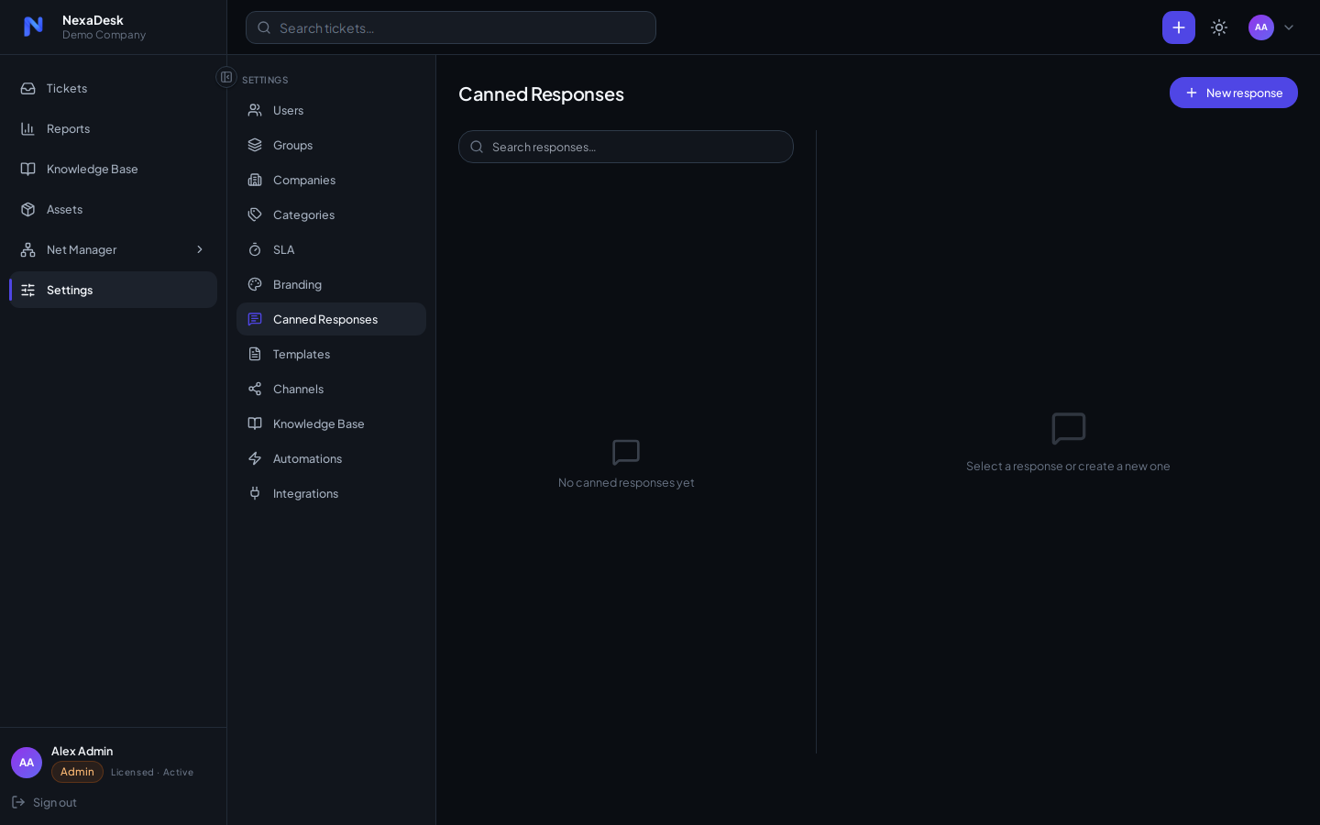Focus the Search responses field
The height and width of the screenshot is (825, 1320).
point(626,147)
